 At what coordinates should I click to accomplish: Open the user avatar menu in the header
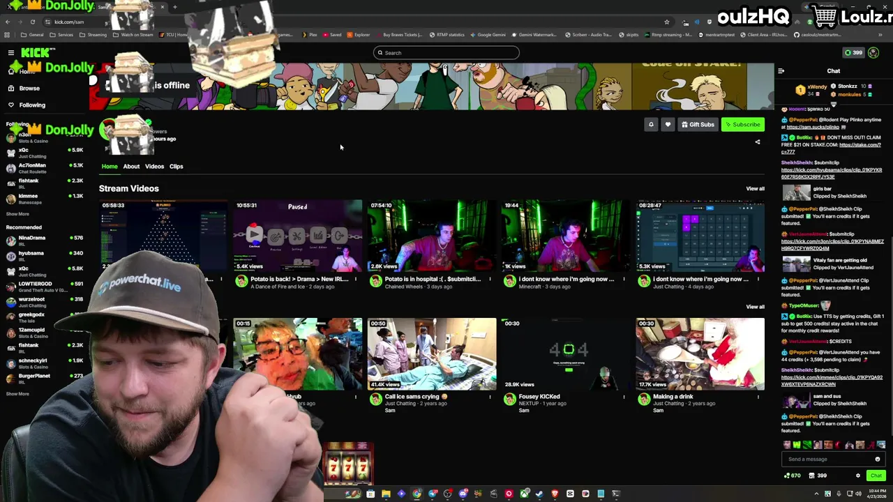point(873,53)
